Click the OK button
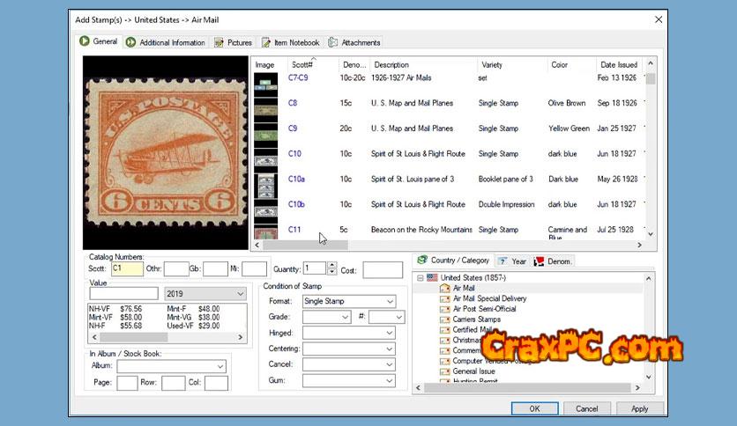Viewport: 737px width, 426px height. [535, 408]
